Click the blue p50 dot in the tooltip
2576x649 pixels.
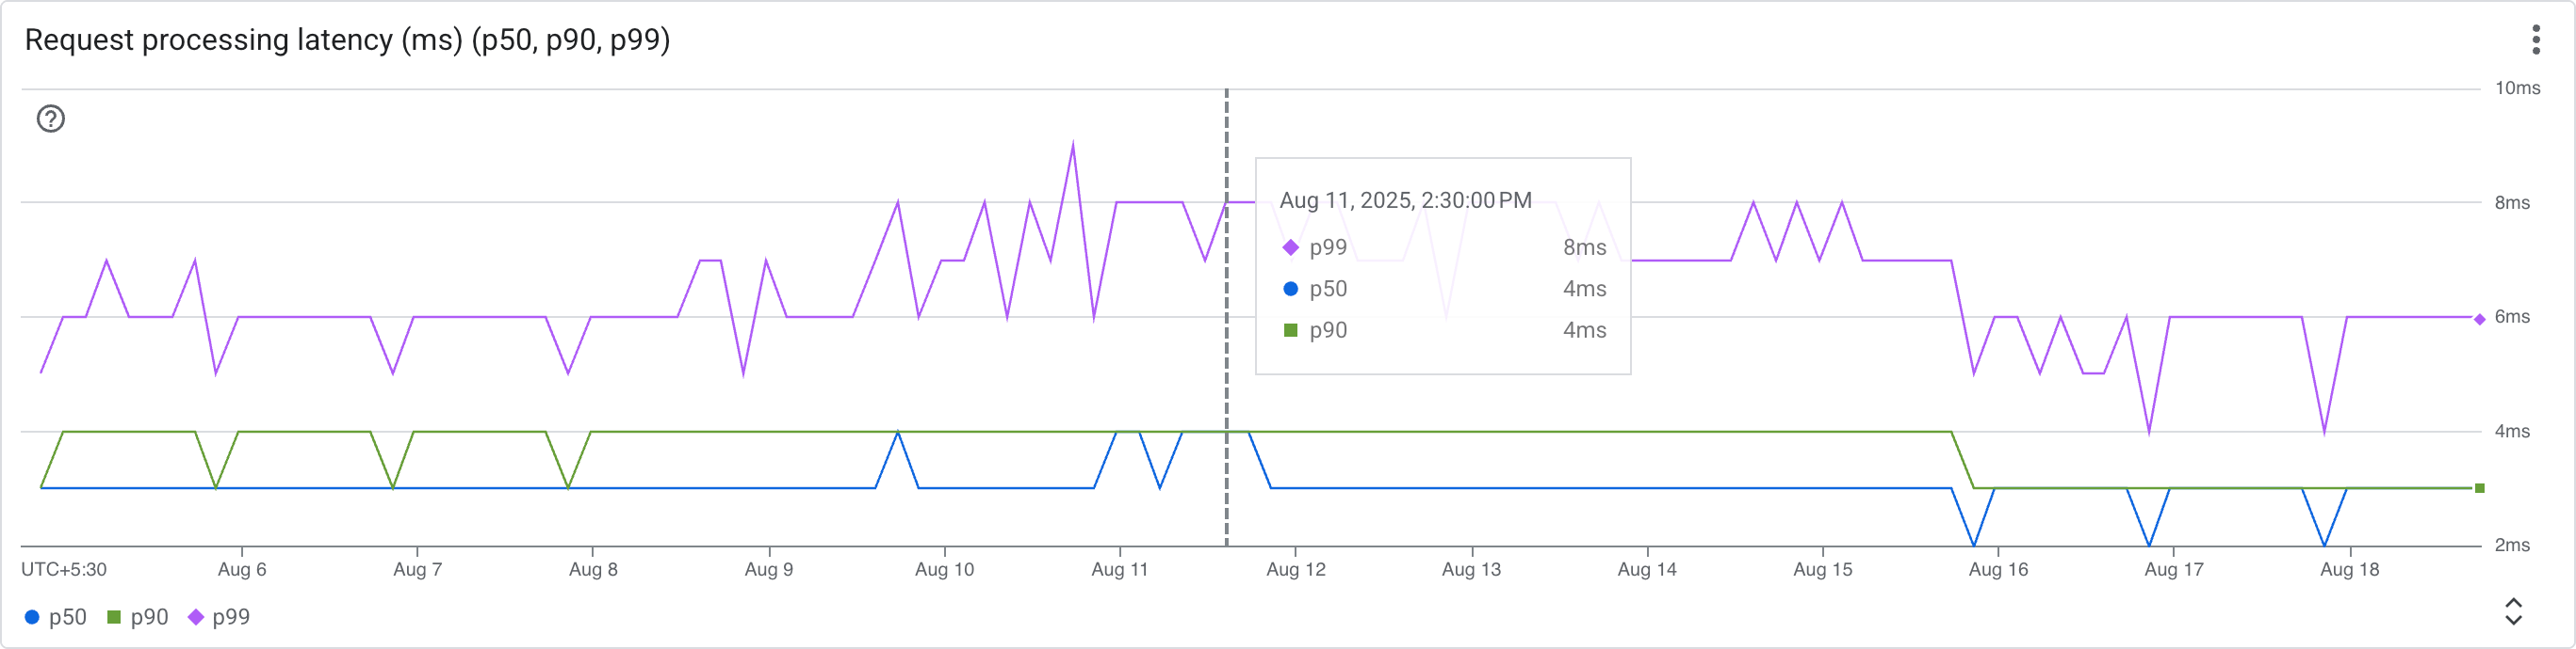[1290, 289]
